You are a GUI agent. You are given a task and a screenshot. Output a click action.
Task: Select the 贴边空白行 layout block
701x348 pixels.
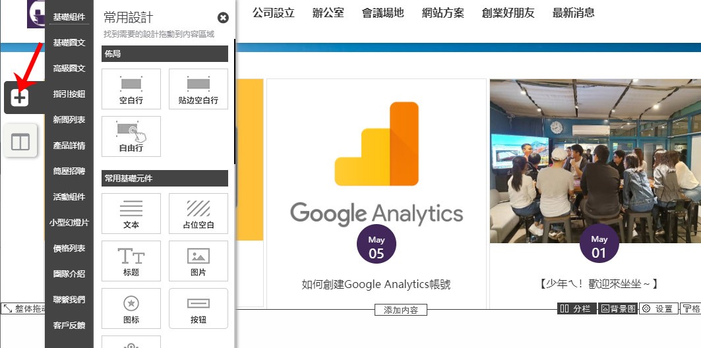(198, 88)
